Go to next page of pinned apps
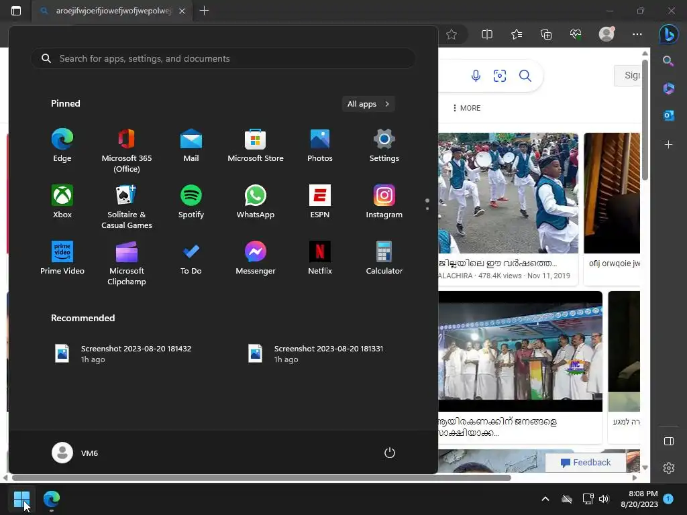Image resolution: width=687 pixels, height=515 pixels. tap(427, 209)
